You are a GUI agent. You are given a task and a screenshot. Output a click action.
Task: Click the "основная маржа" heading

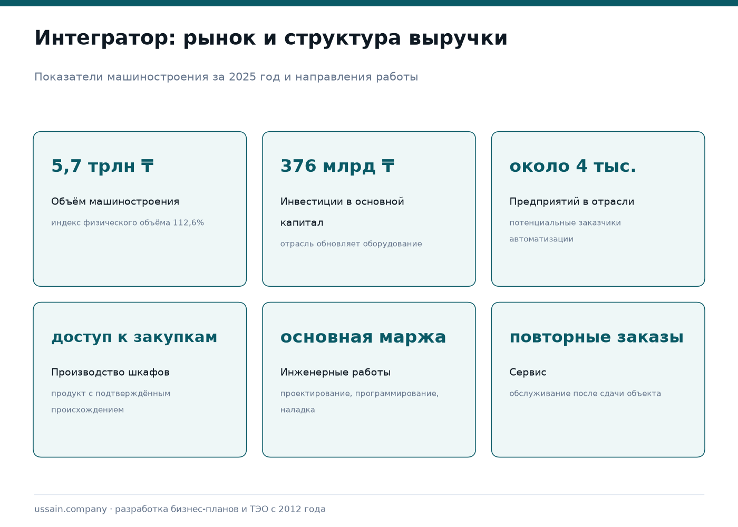(363, 337)
